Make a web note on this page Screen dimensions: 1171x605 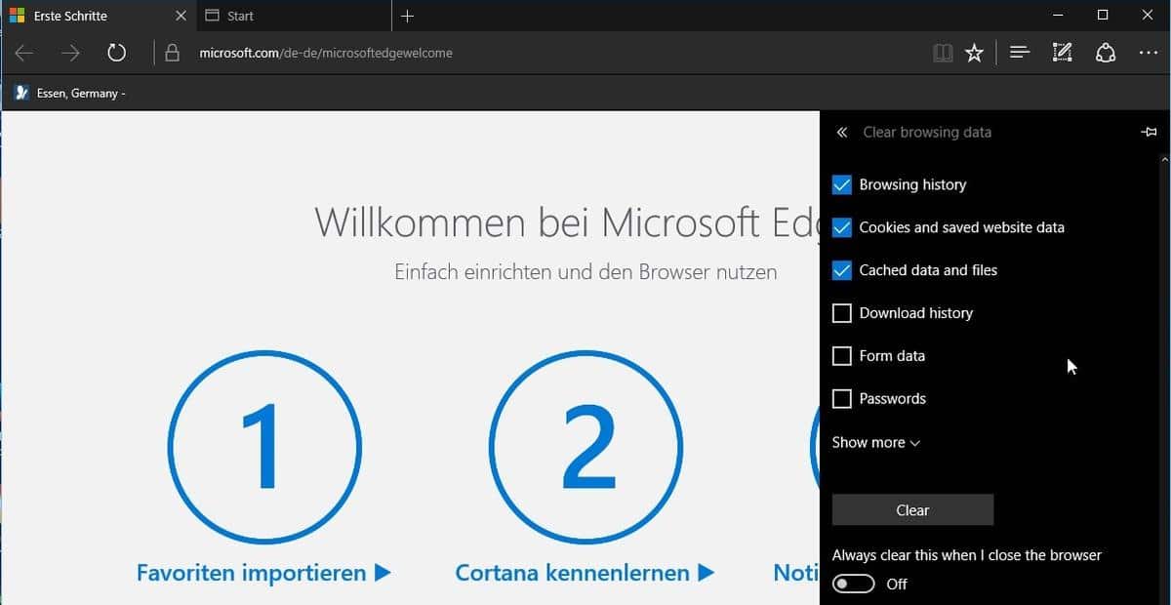tap(1062, 53)
